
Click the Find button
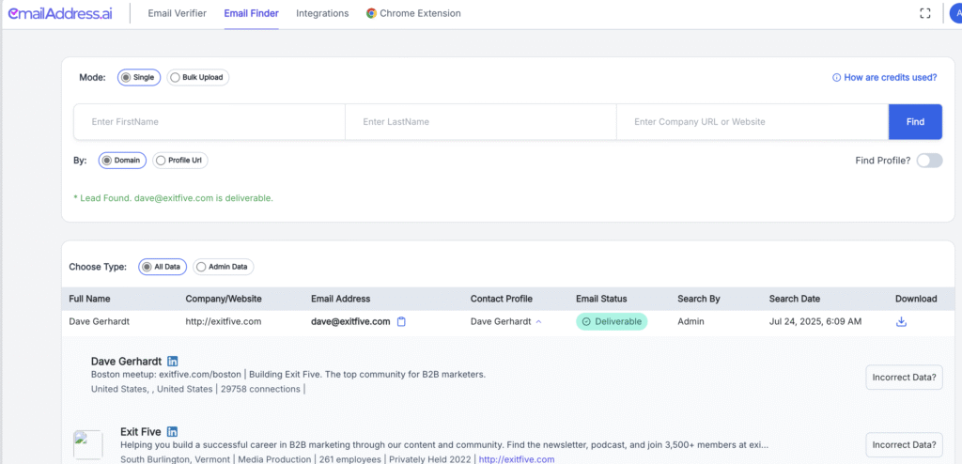pyautogui.click(x=915, y=121)
